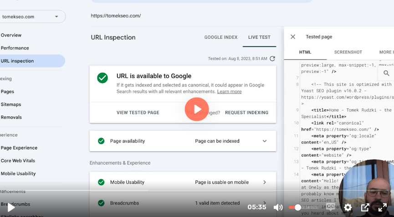The width and height of the screenshot is (394, 217).
Task: Click the 'Enhancements & Experience' heading
Action: (120, 163)
